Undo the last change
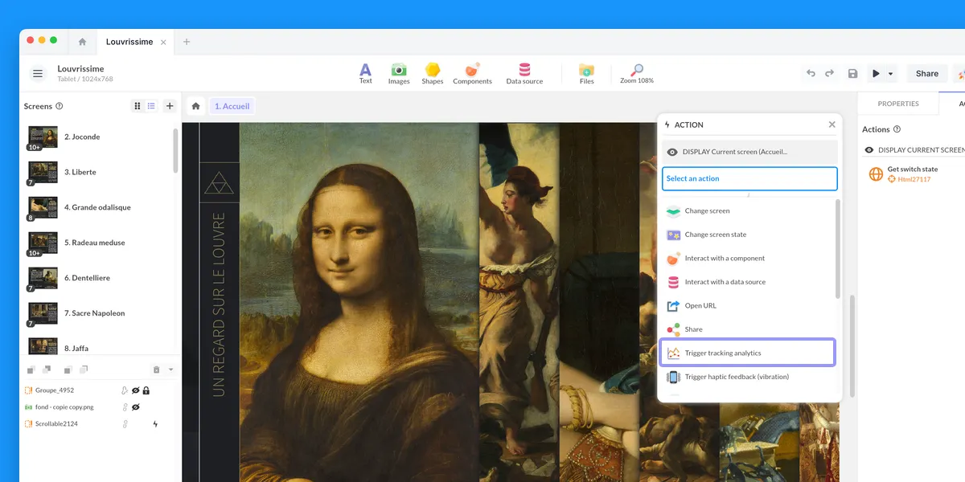This screenshot has height=482, width=965. [x=811, y=73]
